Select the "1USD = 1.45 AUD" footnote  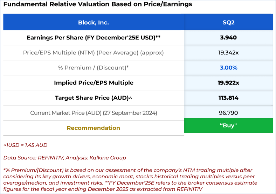point(25,145)
